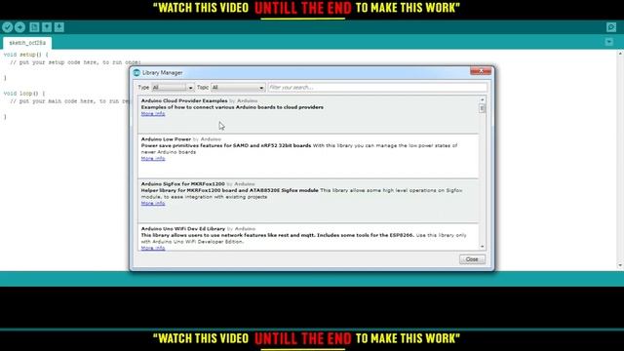
Task: Click the library list scrollbar down arrow
Action: (482, 247)
